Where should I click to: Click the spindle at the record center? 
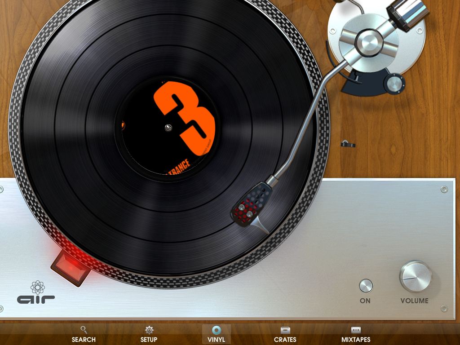click(168, 127)
